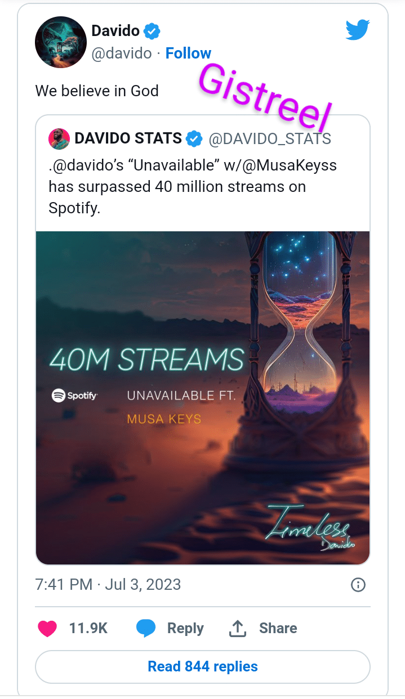This screenshot has height=699, width=405.
Task: Click the DAVIDO STATS small avatar
Action: [59, 138]
